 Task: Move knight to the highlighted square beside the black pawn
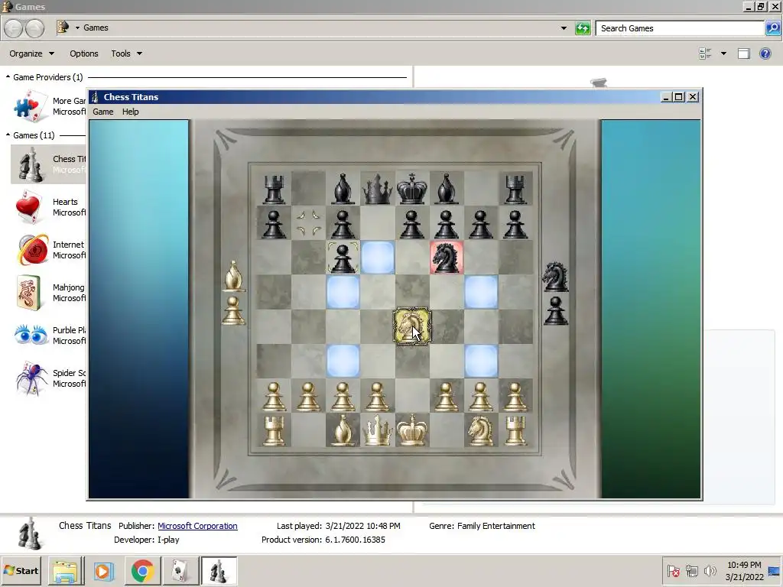tap(378, 258)
